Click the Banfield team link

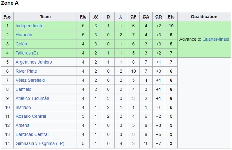point(23,89)
